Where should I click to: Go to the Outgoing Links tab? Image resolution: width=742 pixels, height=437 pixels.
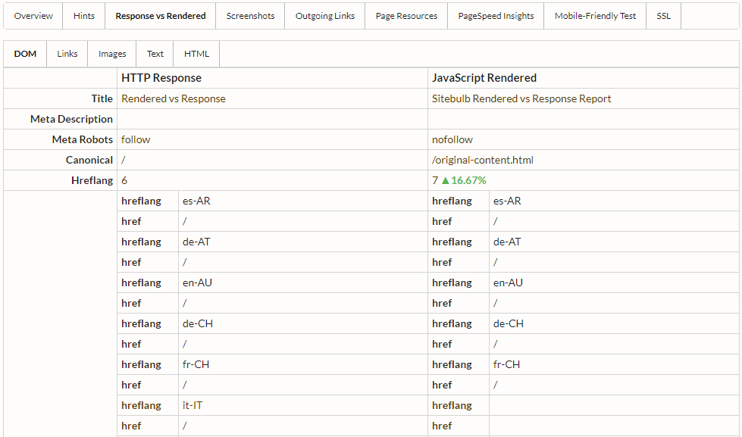point(325,16)
